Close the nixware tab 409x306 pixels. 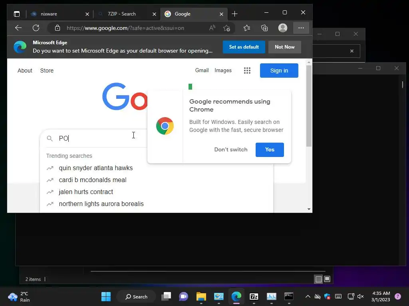click(87, 14)
